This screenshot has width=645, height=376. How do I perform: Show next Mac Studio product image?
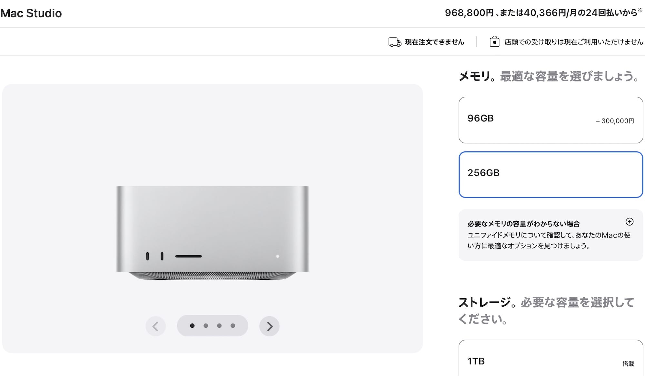[269, 326]
